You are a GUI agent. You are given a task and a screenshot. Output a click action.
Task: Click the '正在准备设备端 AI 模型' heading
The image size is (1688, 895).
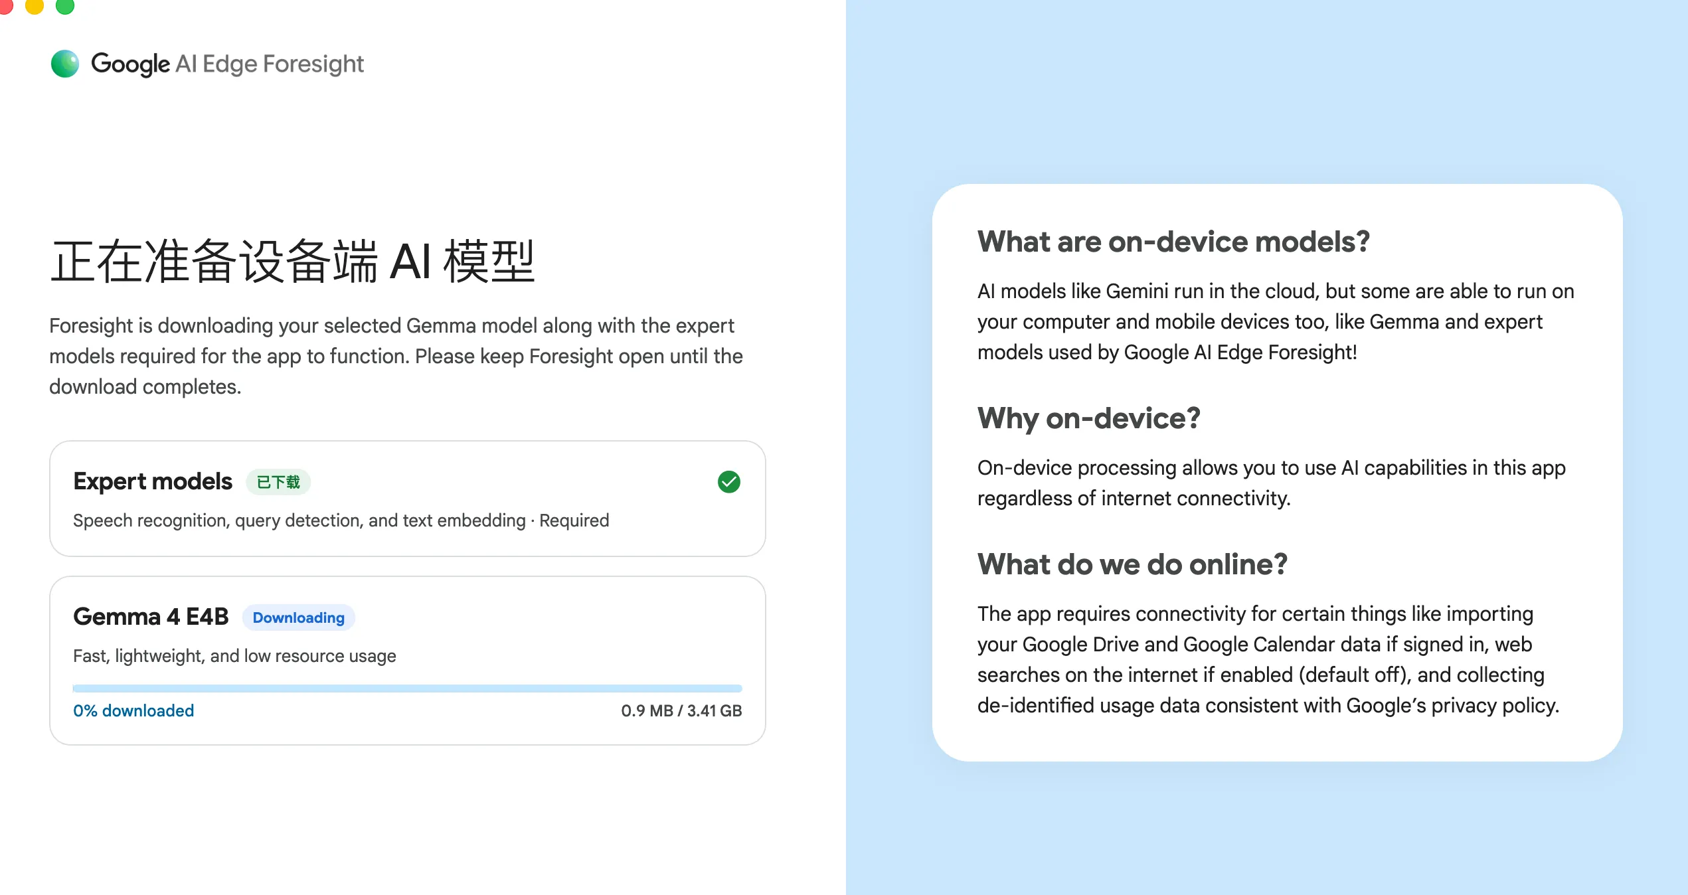tap(292, 261)
